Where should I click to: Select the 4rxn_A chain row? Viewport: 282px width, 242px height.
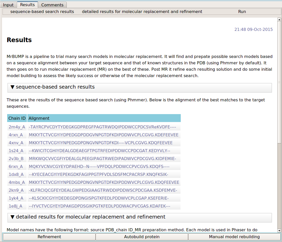16,135
